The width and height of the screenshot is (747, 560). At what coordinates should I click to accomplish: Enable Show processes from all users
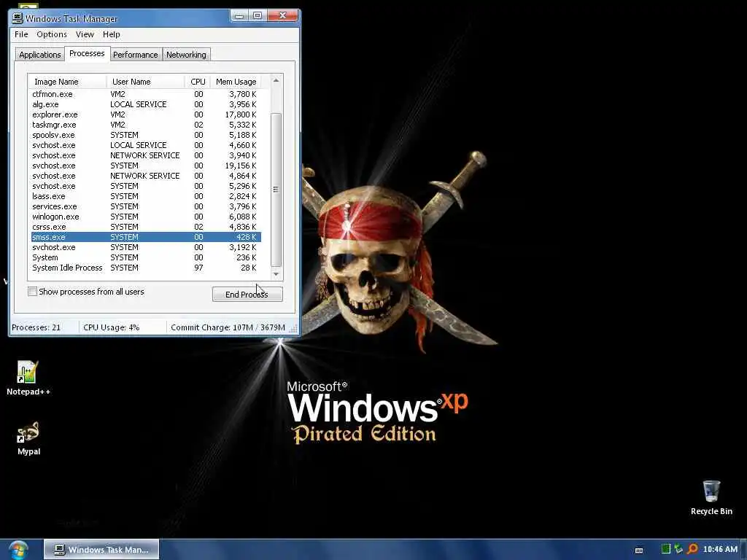pyautogui.click(x=32, y=292)
